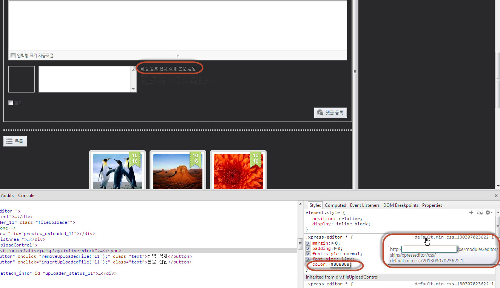Open the penguins image thumbnail

(117, 171)
